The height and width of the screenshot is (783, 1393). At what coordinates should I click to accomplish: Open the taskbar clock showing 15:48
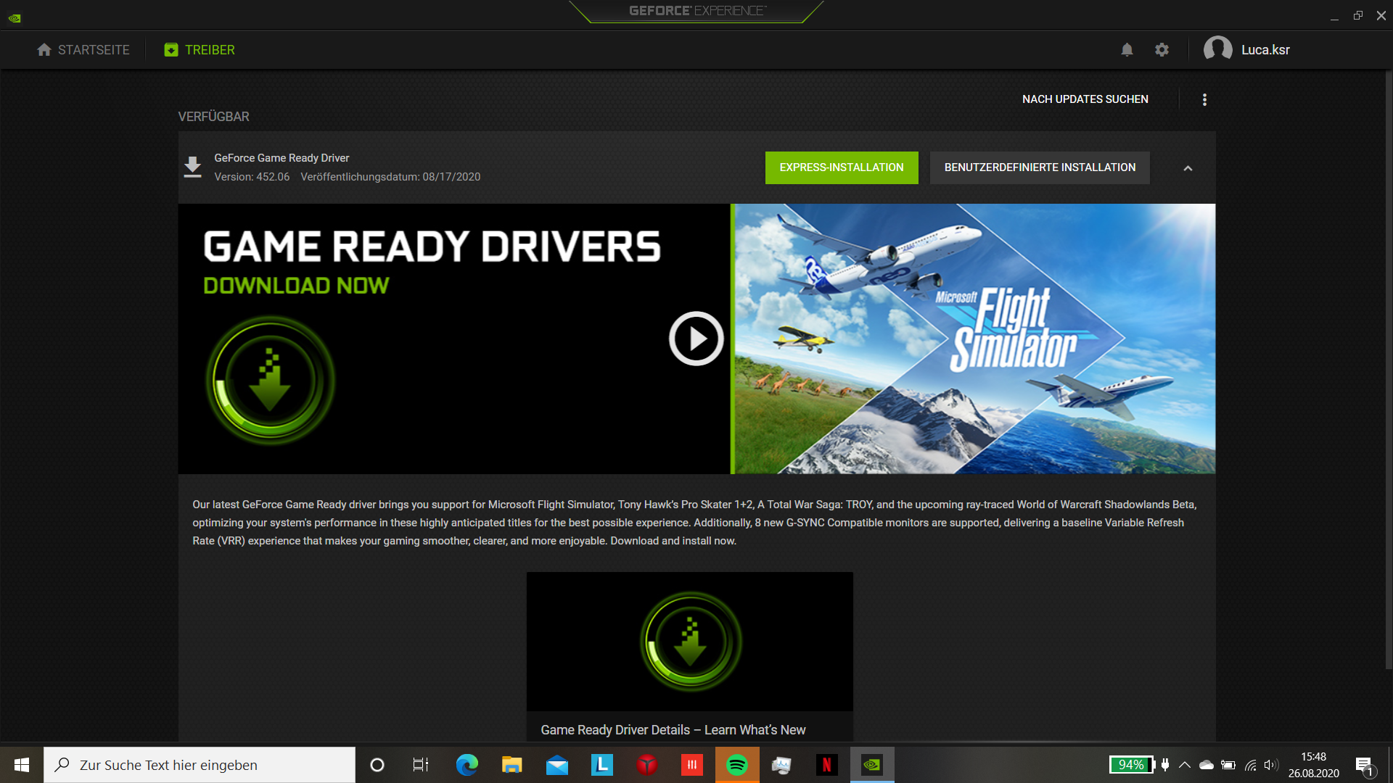(1313, 765)
